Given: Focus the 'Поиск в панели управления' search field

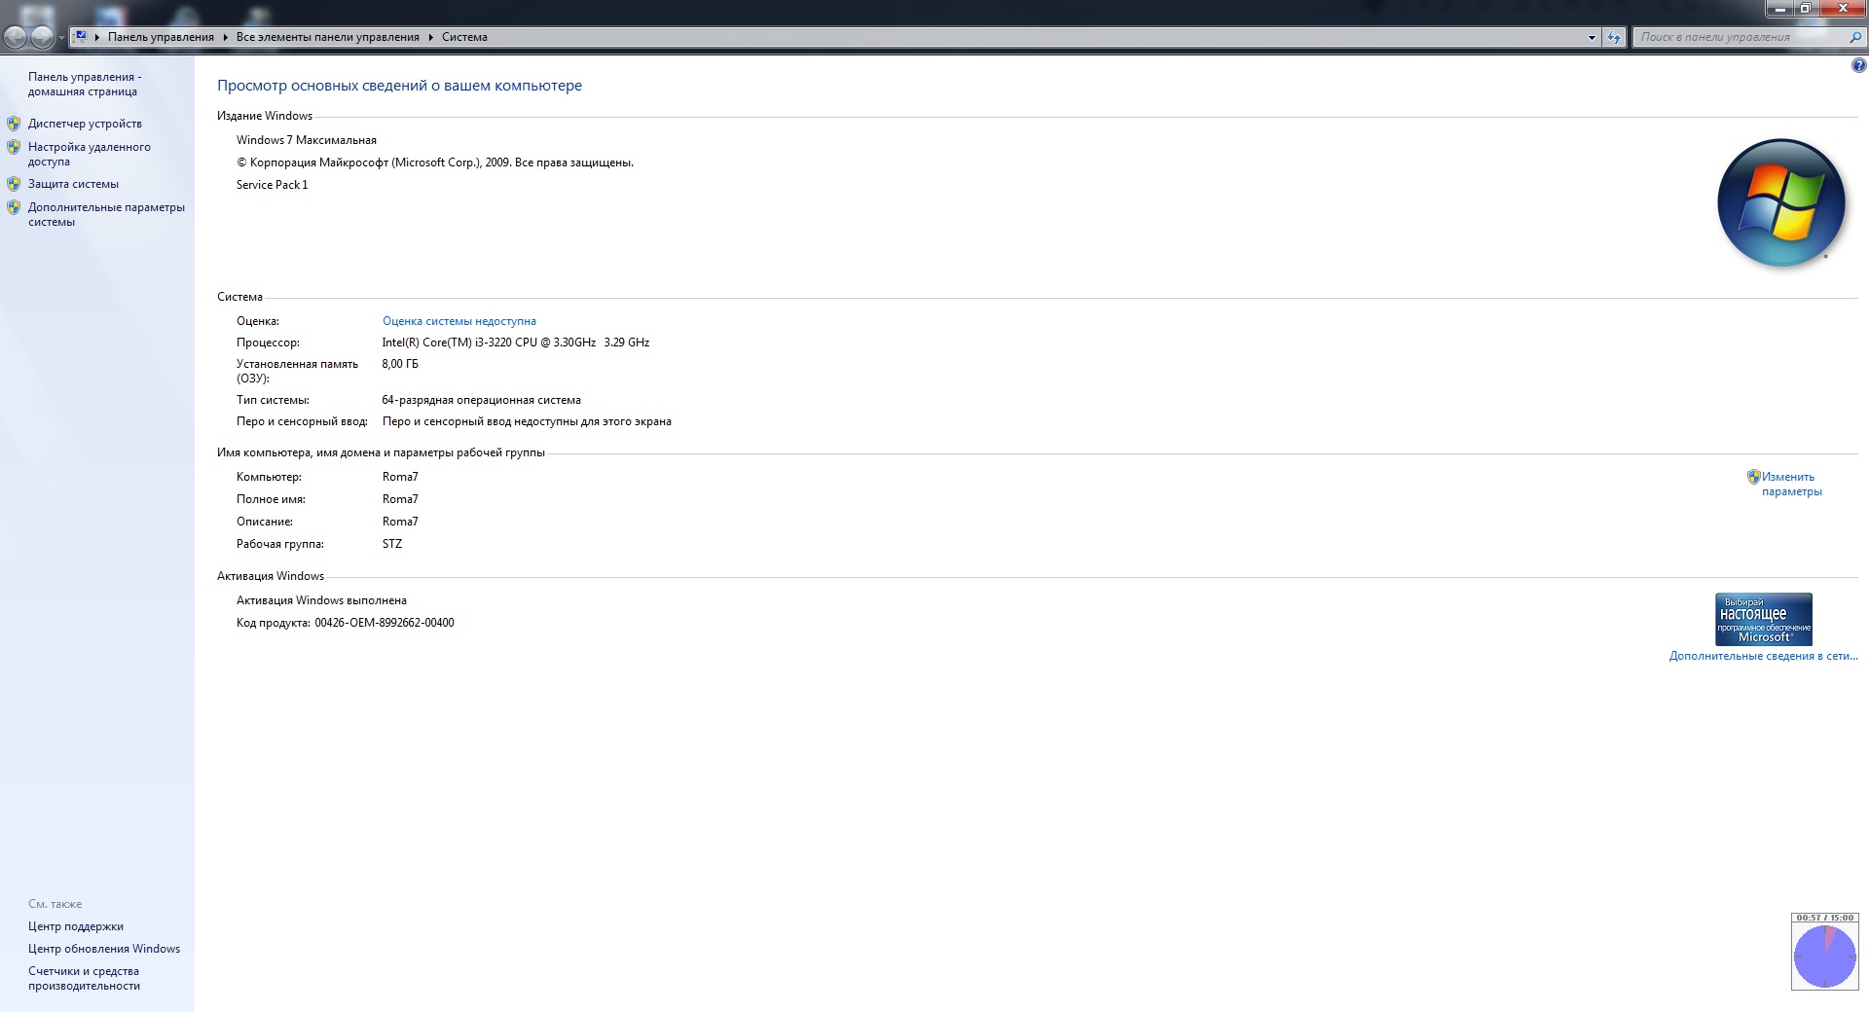Looking at the screenshot, I should point(1741,37).
